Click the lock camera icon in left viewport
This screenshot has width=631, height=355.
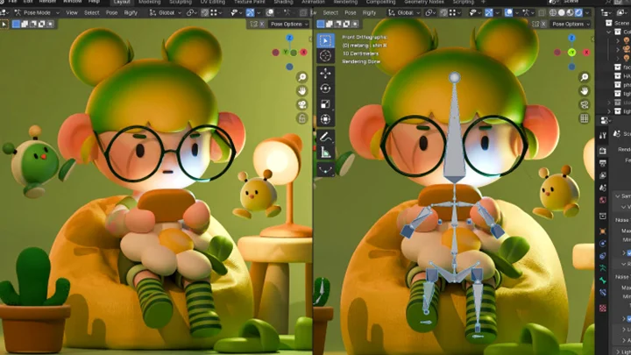pos(301,118)
